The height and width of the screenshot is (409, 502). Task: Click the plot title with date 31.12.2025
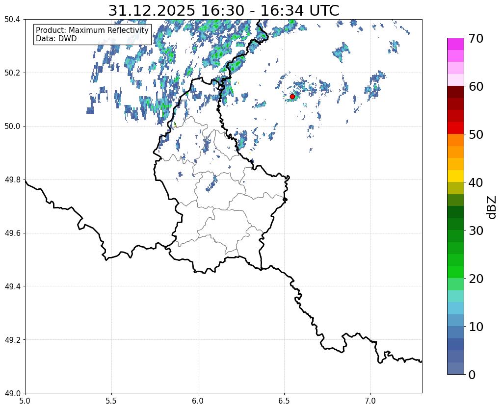click(x=223, y=10)
